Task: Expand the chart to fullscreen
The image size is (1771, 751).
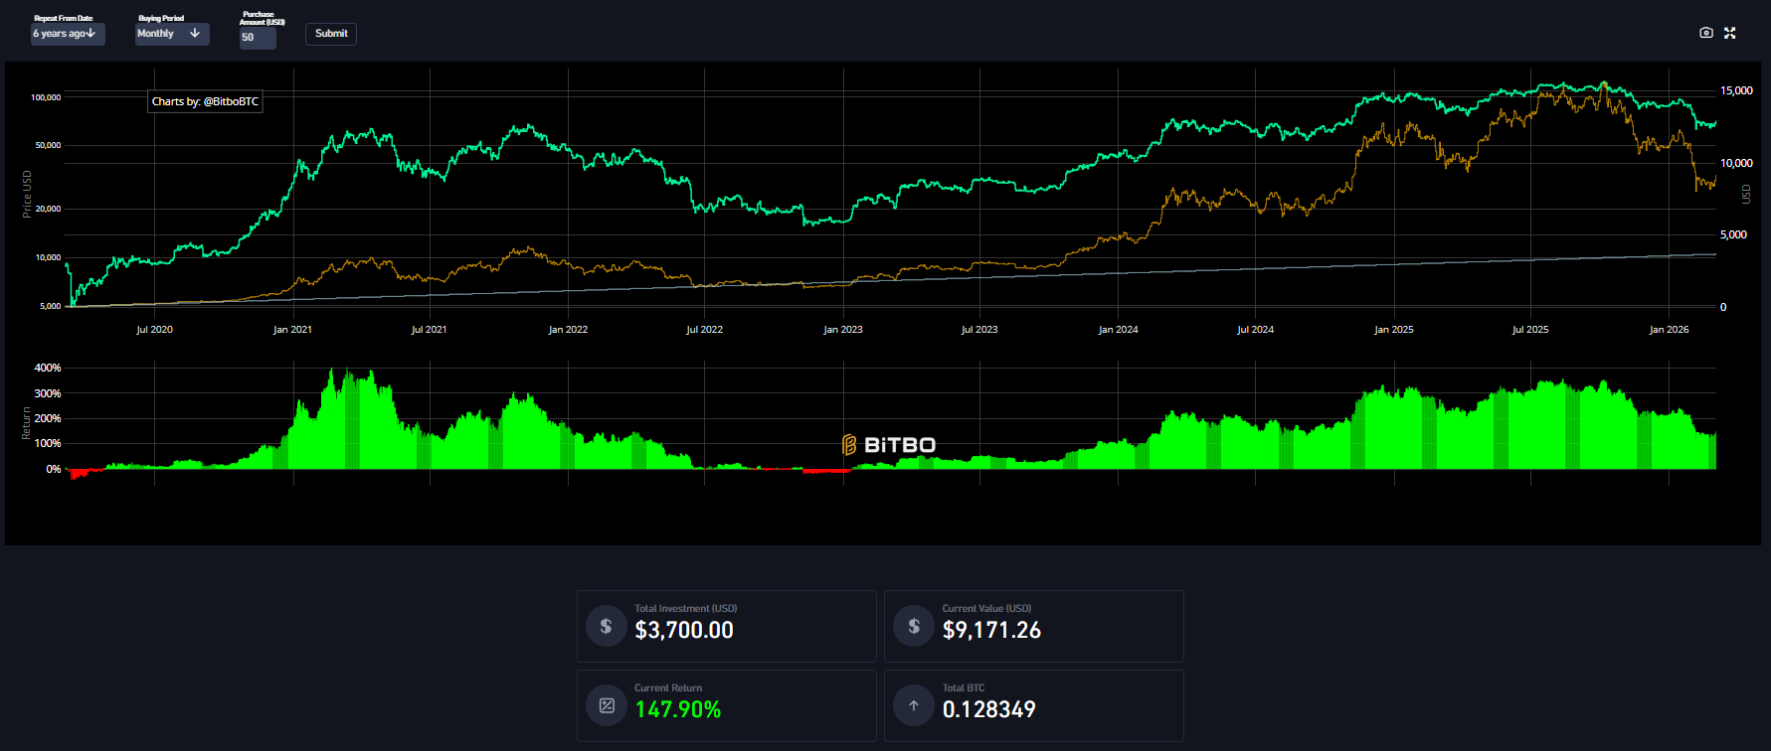Action: [x=1730, y=33]
